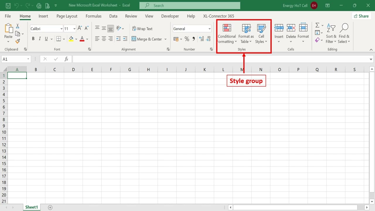Select Top Align icon
The width and height of the screenshot is (375, 211).
97,28
